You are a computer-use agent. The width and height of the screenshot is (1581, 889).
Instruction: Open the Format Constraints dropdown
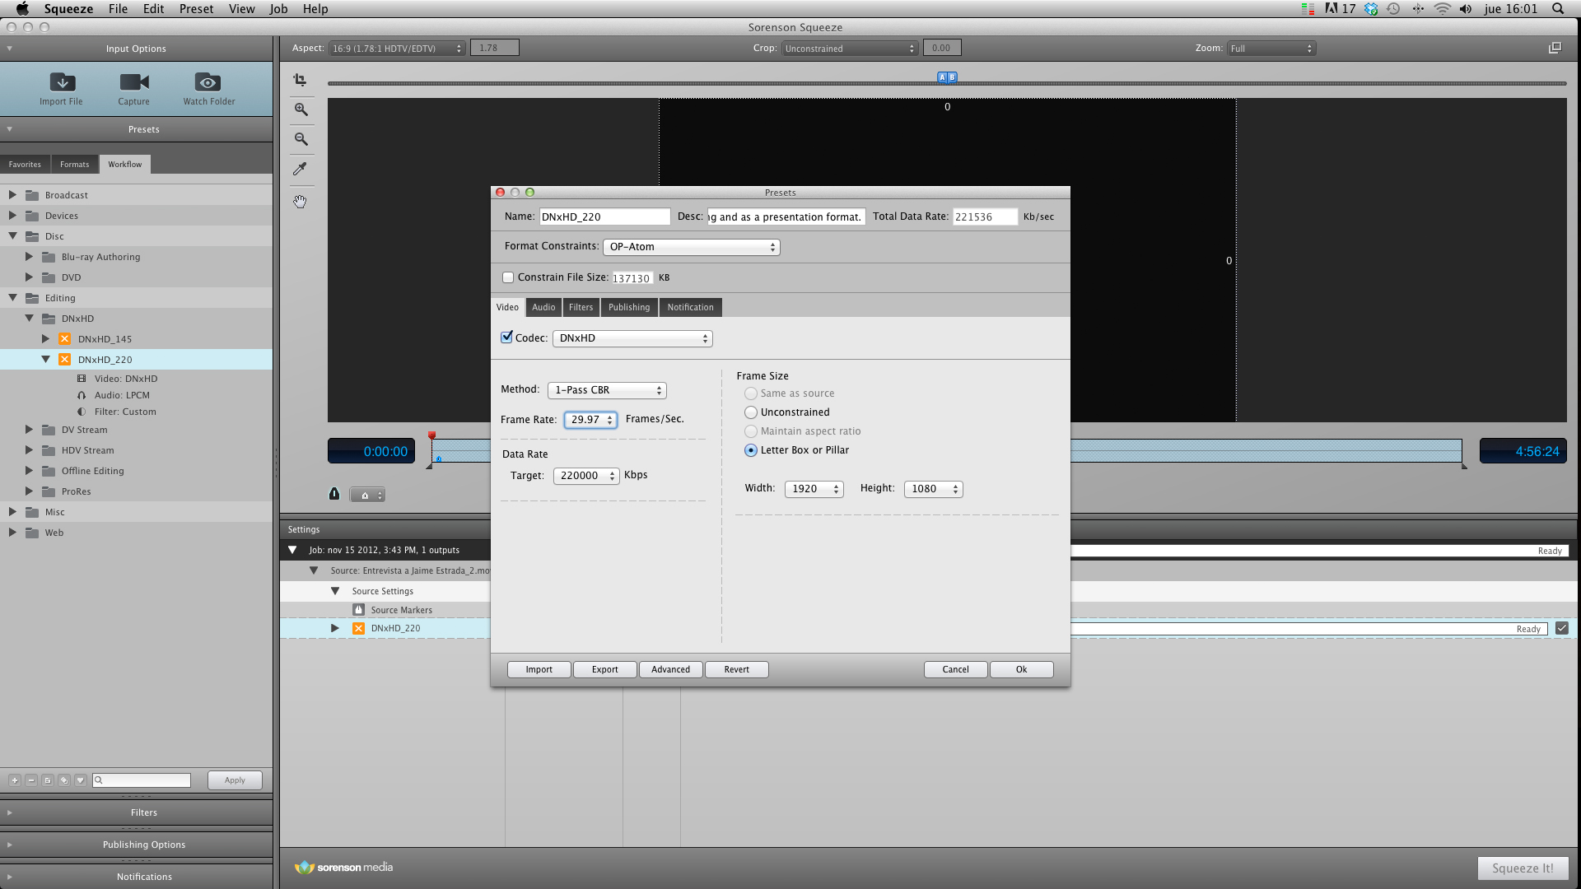coord(692,247)
